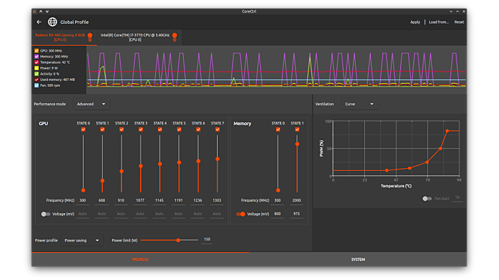This screenshot has width=499, height=280.
Task: Click the GPU STATE 7 frequency field
Action: [217, 200]
